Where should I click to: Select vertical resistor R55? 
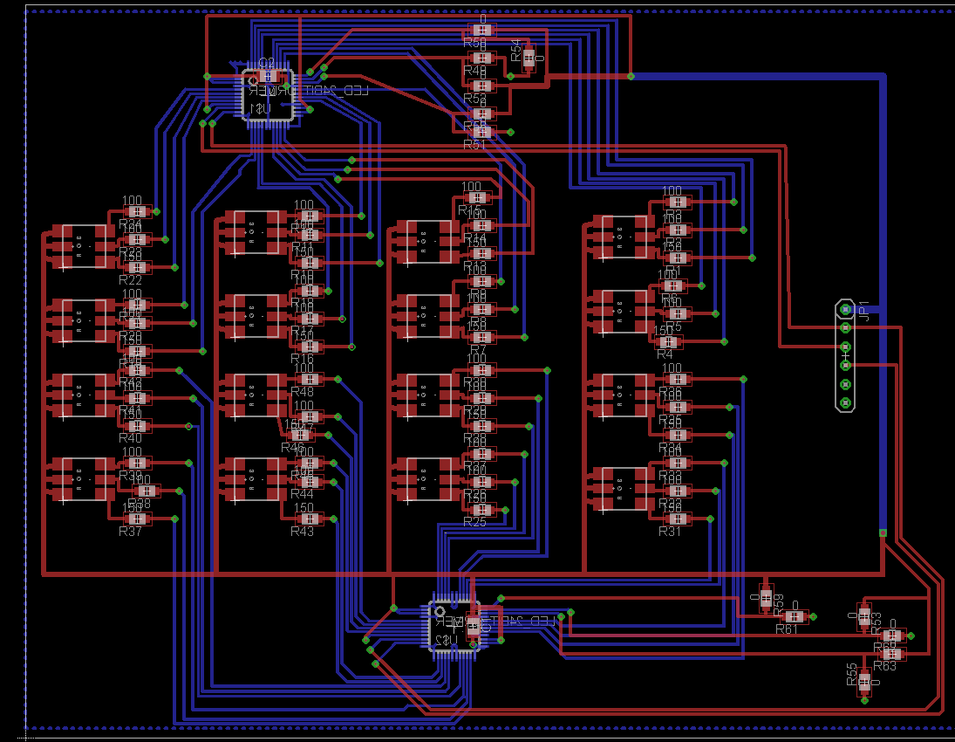pyautogui.click(x=863, y=681)
